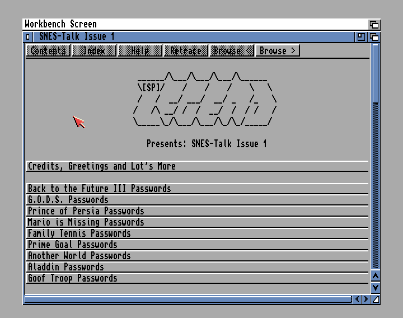Click the Workbench Screen depth gadget
Screen dimensions: 403x318
pos(374,25)
